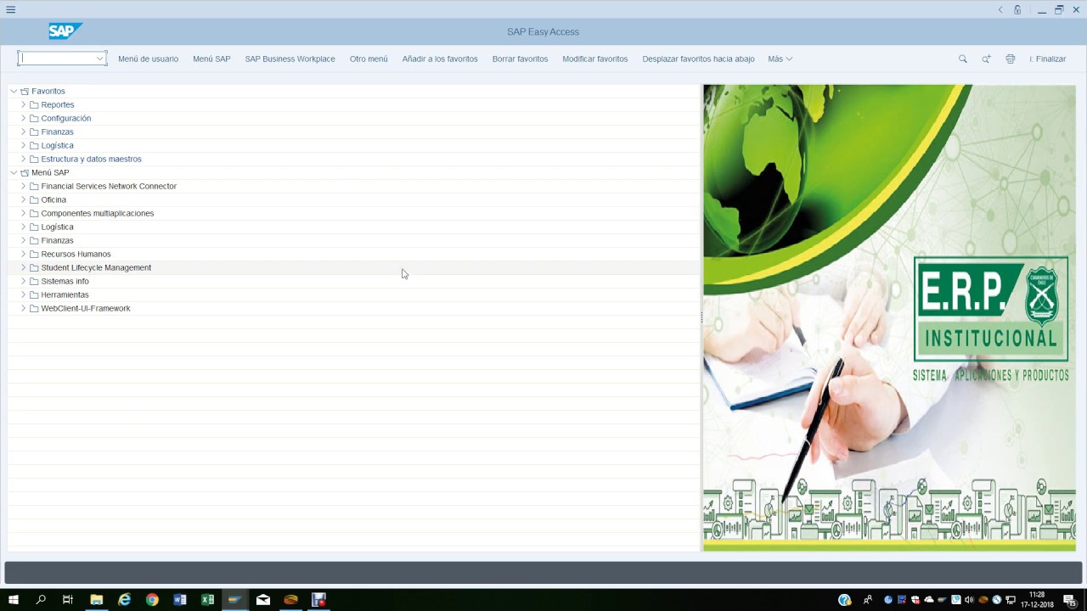Click the SAP logo
Image resolution: width=1087 pixels, height=611 pixels.
[65, 31]
